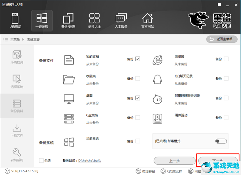Check backup for 当前系统
The image size is (241, 175).
coord(138,141)
